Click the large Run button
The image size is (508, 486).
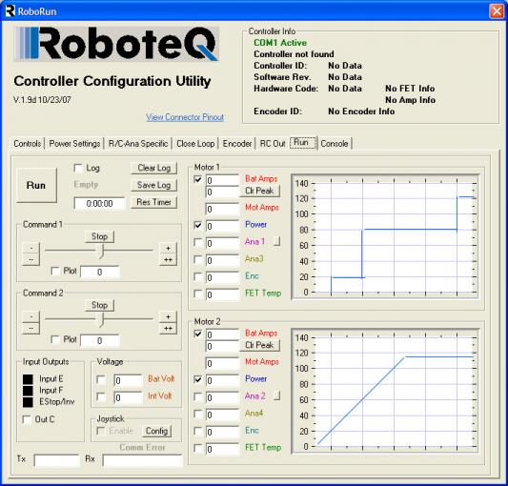36,185
